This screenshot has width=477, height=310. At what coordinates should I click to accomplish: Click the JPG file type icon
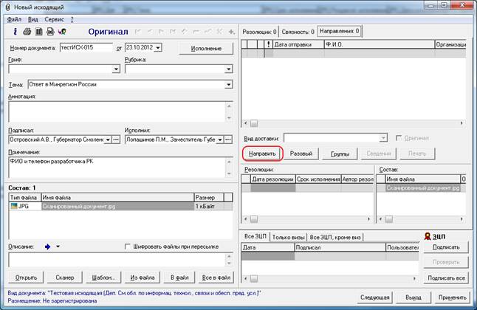16,207
